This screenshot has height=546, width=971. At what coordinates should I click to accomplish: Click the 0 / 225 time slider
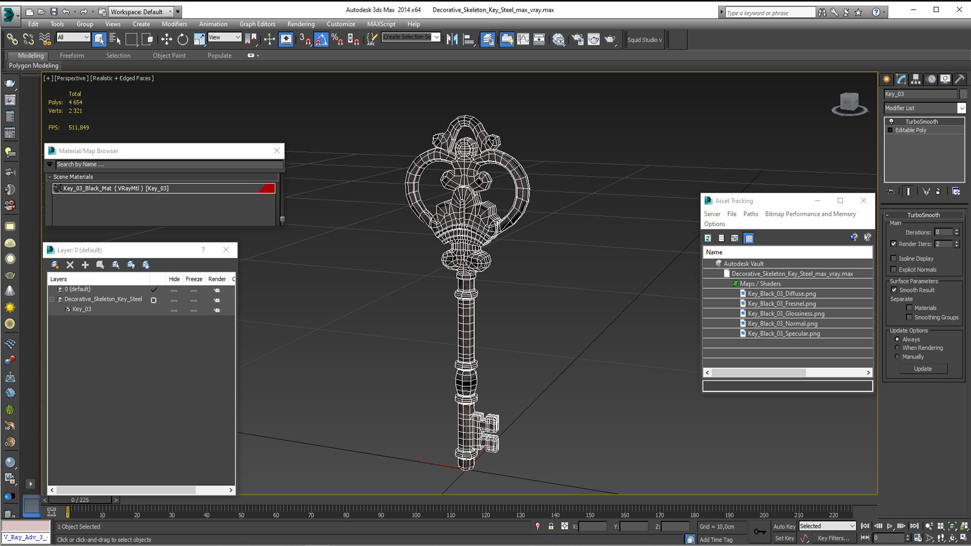click(x=80, y=500)
